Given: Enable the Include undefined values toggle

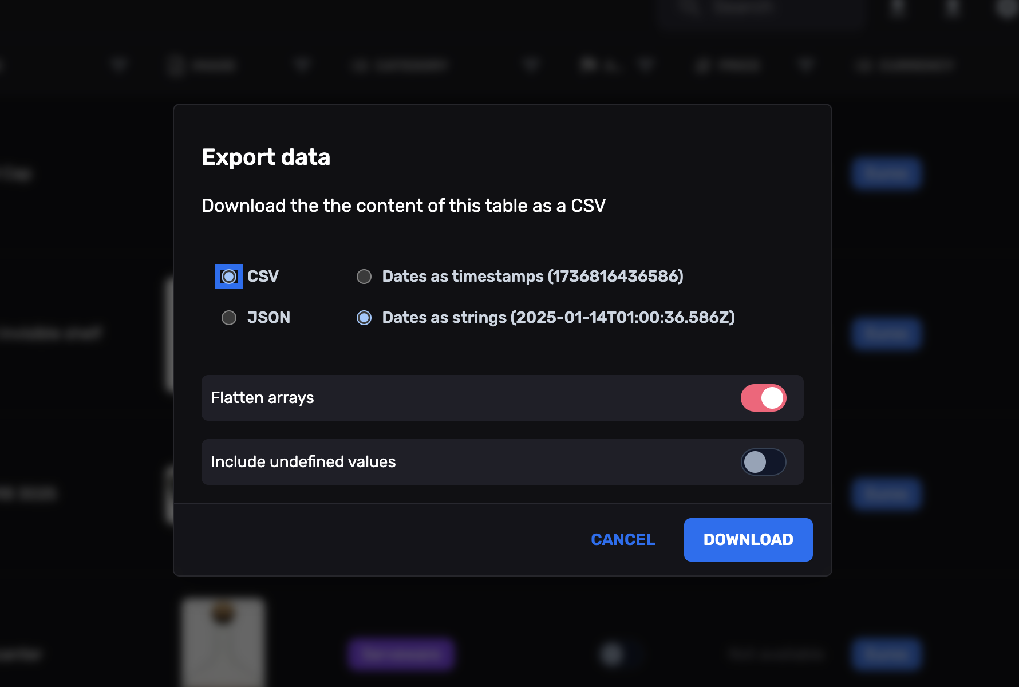Looking at the screenshot, I should coord(763,462).
